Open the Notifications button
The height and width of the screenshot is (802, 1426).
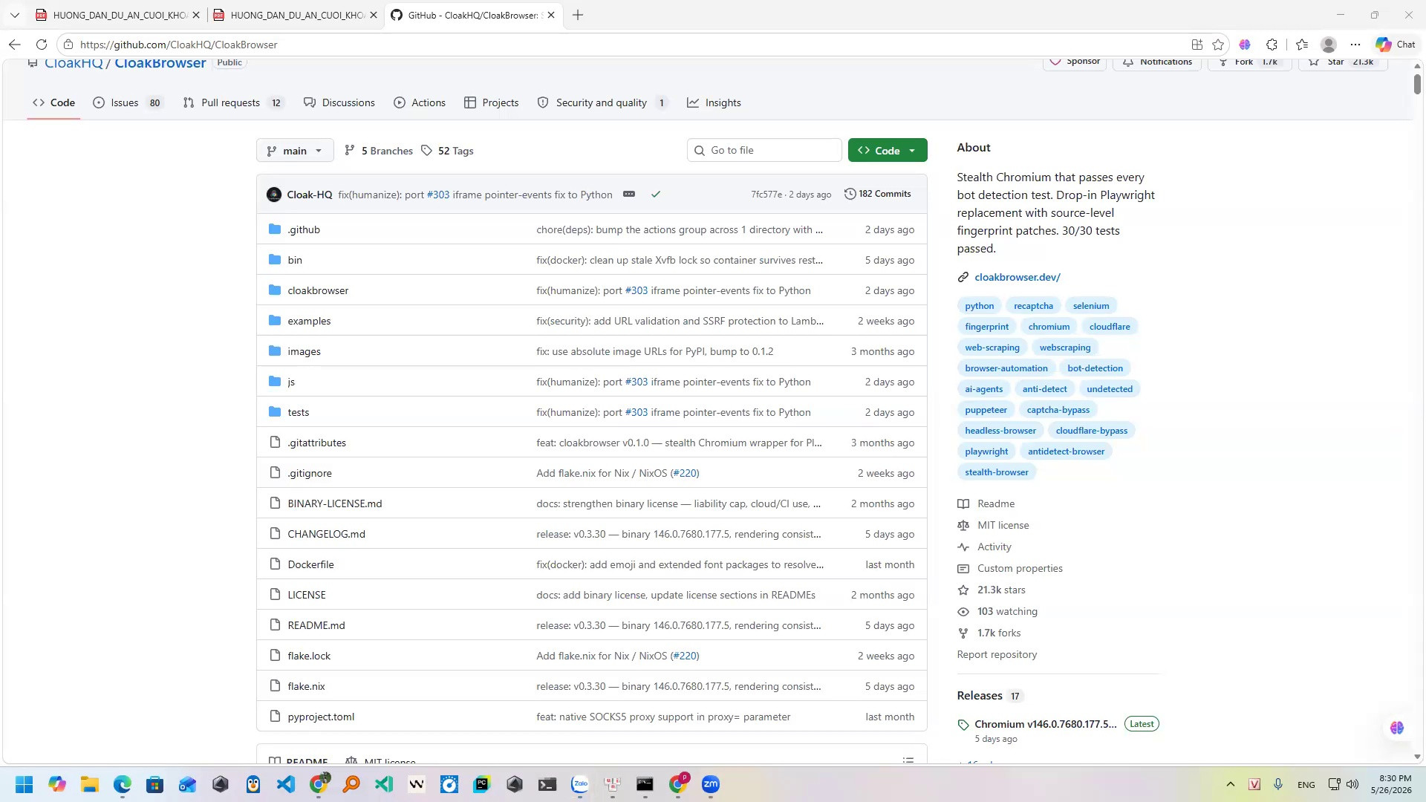pos(1157,62)
